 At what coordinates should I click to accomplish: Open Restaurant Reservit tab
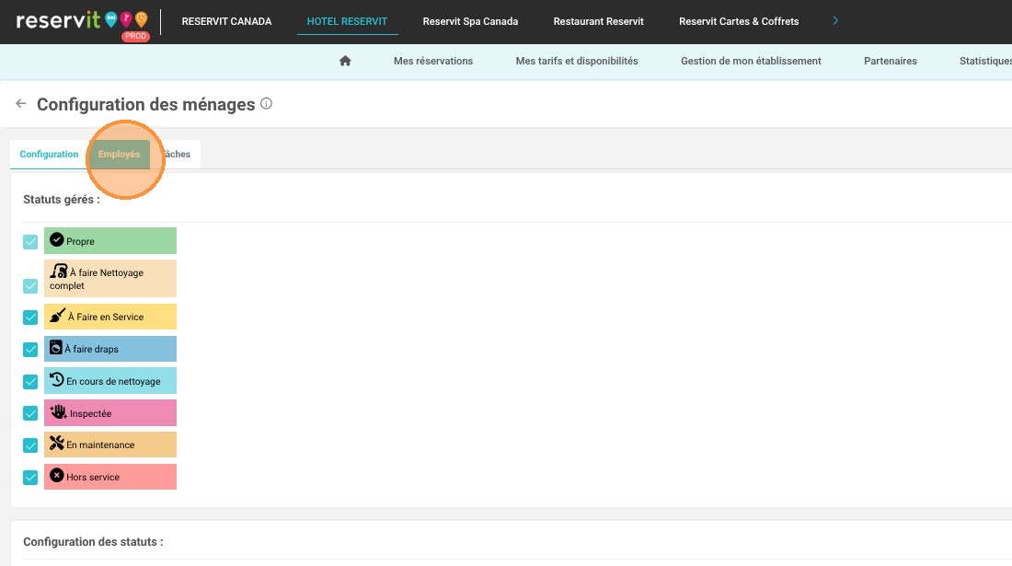pyautogui.click(x=598, y=21)
